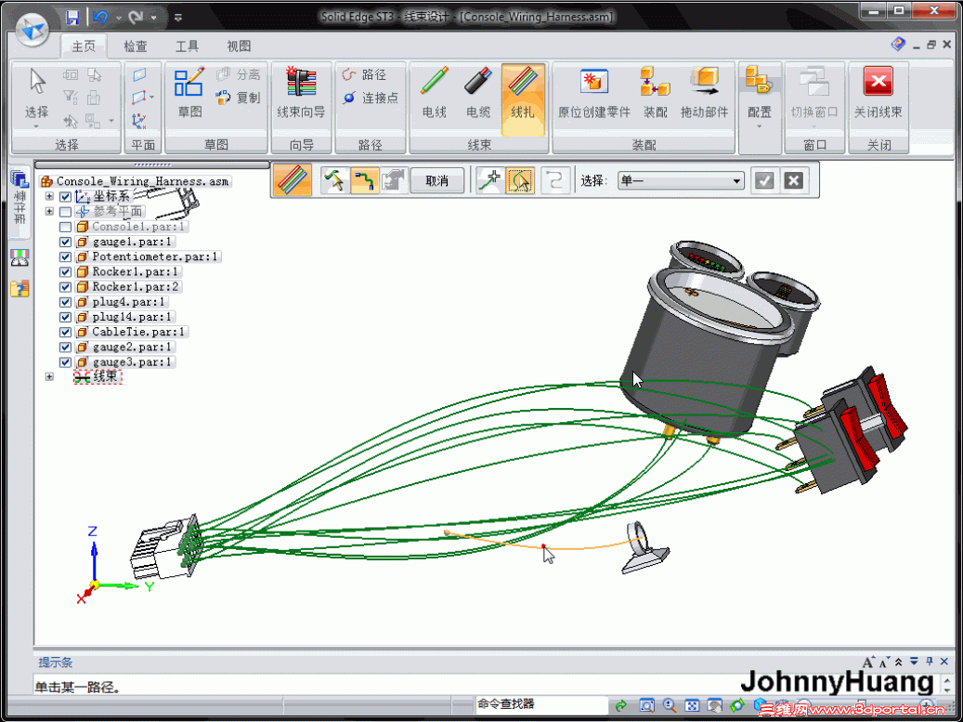This screenshot has height=722, width=963.
Task: Activate the 拖动部件 drag component tool
Action: [705, 94]
